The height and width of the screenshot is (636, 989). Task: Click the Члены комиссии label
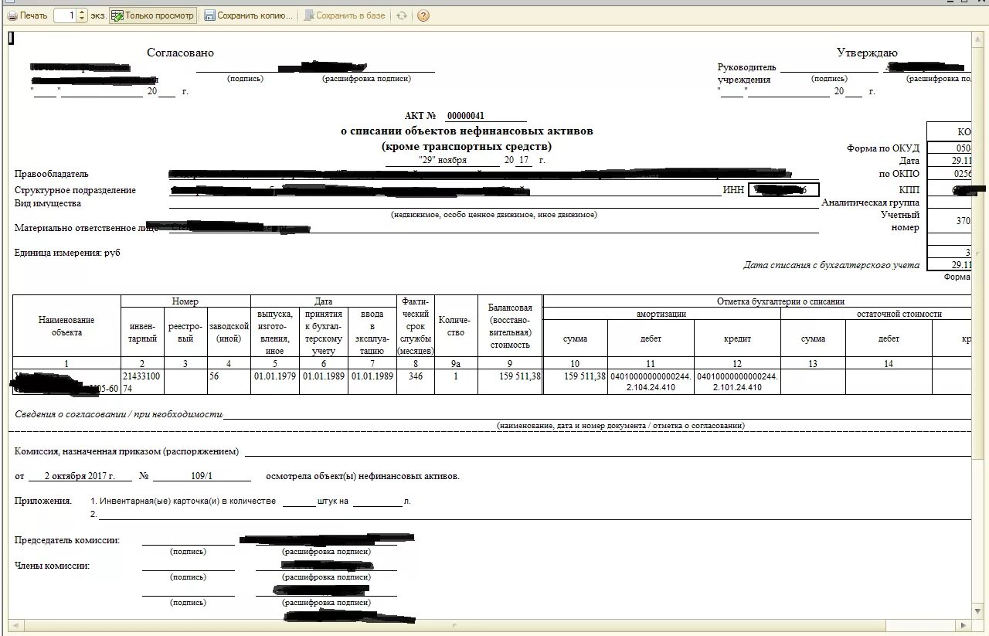[x=52, y=566]
